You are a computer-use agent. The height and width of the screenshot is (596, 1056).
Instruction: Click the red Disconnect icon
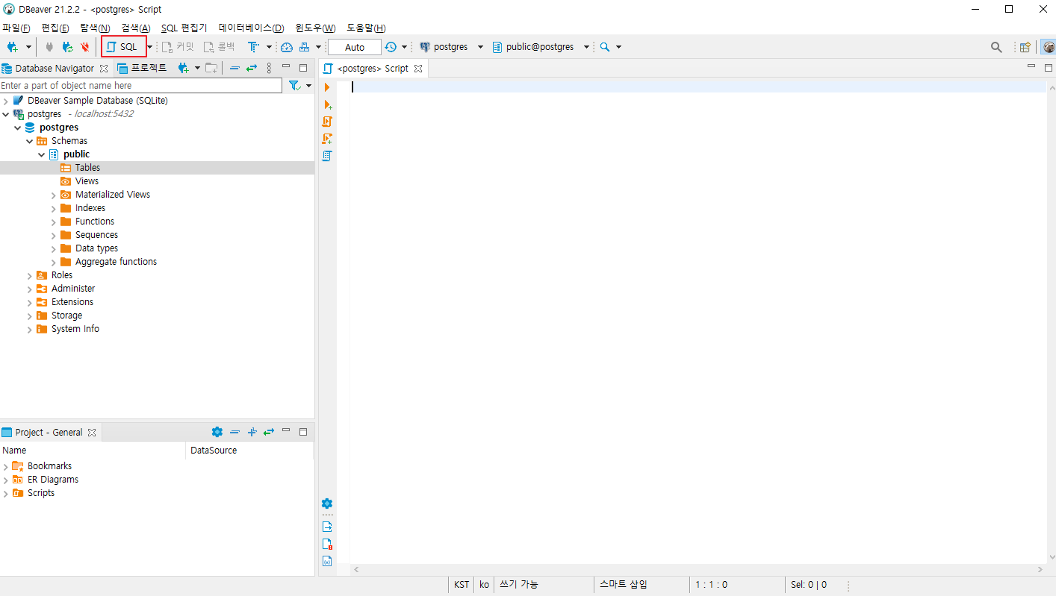tap(84, 47)
